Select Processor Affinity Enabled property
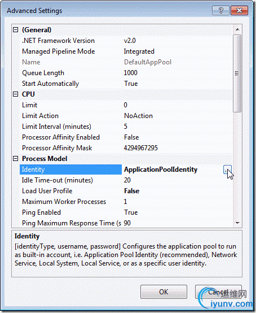The width and height of the screenshot is (256, 313). coord(126,137)
